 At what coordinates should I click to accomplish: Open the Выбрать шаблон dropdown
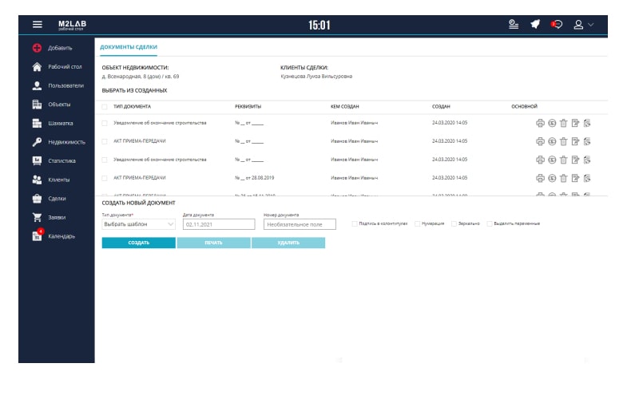click(x=138, y=224)
